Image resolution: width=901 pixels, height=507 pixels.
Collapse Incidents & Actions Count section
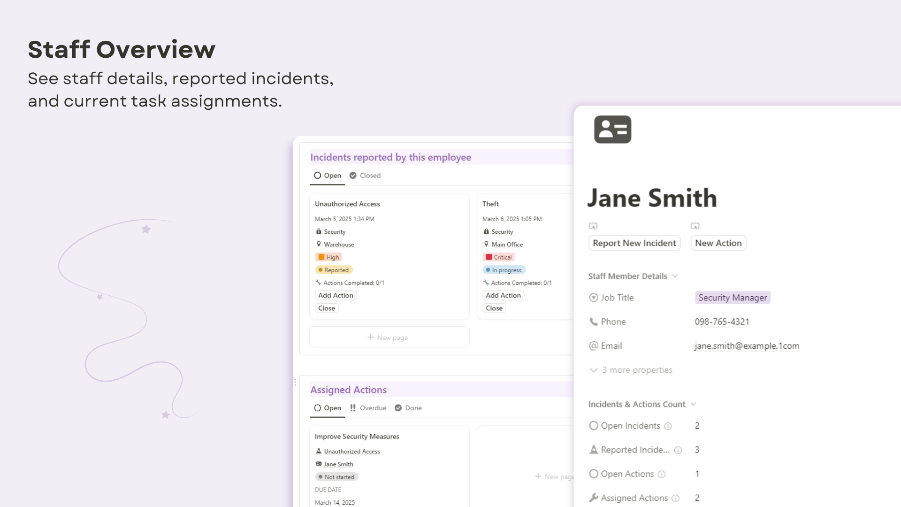pyautogui.click(x=642, y=404)
